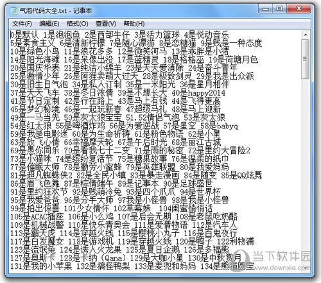The height and width of the screenshot is (283, 321).
Task: Click the vertical scrollbar up arrow
Action: [306, 35]
